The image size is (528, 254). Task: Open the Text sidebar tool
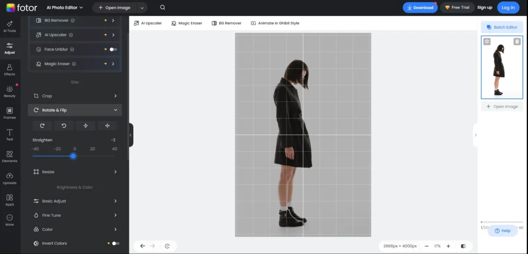10,135
